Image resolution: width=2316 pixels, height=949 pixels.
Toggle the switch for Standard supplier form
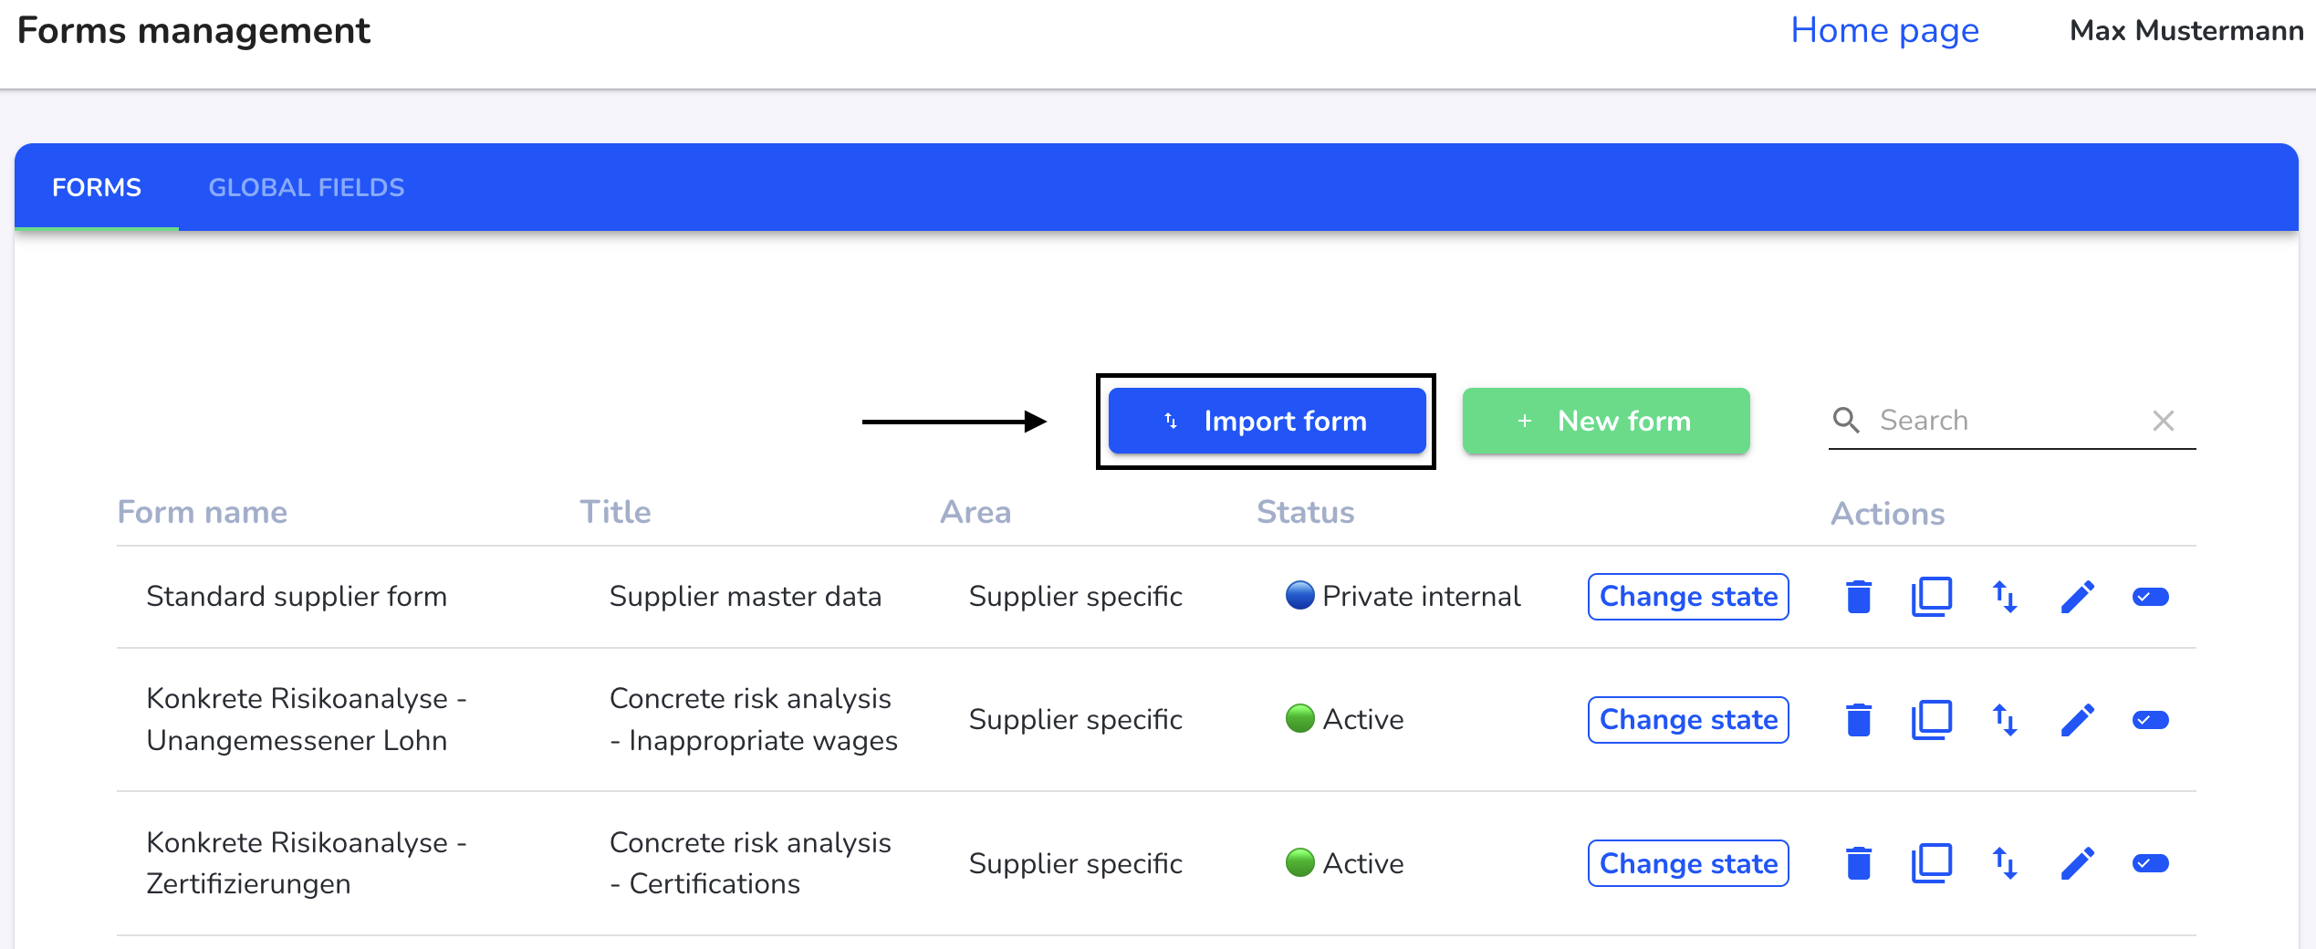pos(2150,597)
